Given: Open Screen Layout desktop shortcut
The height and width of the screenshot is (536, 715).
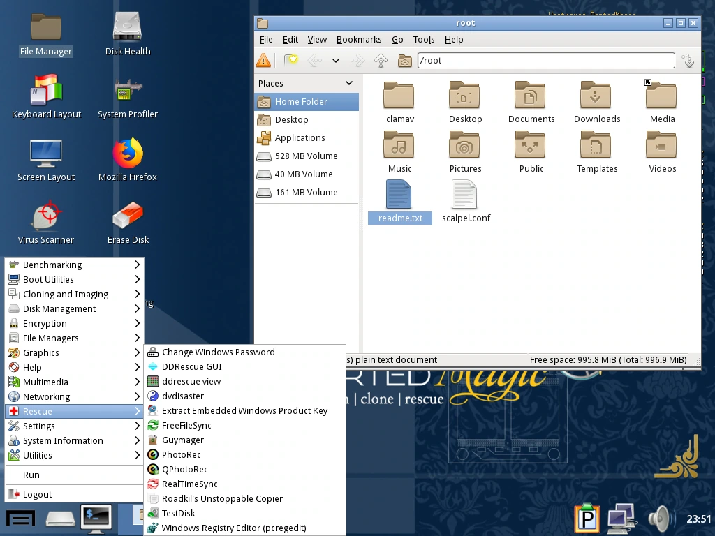Looking at the screenshot, I should coord(46,160).
